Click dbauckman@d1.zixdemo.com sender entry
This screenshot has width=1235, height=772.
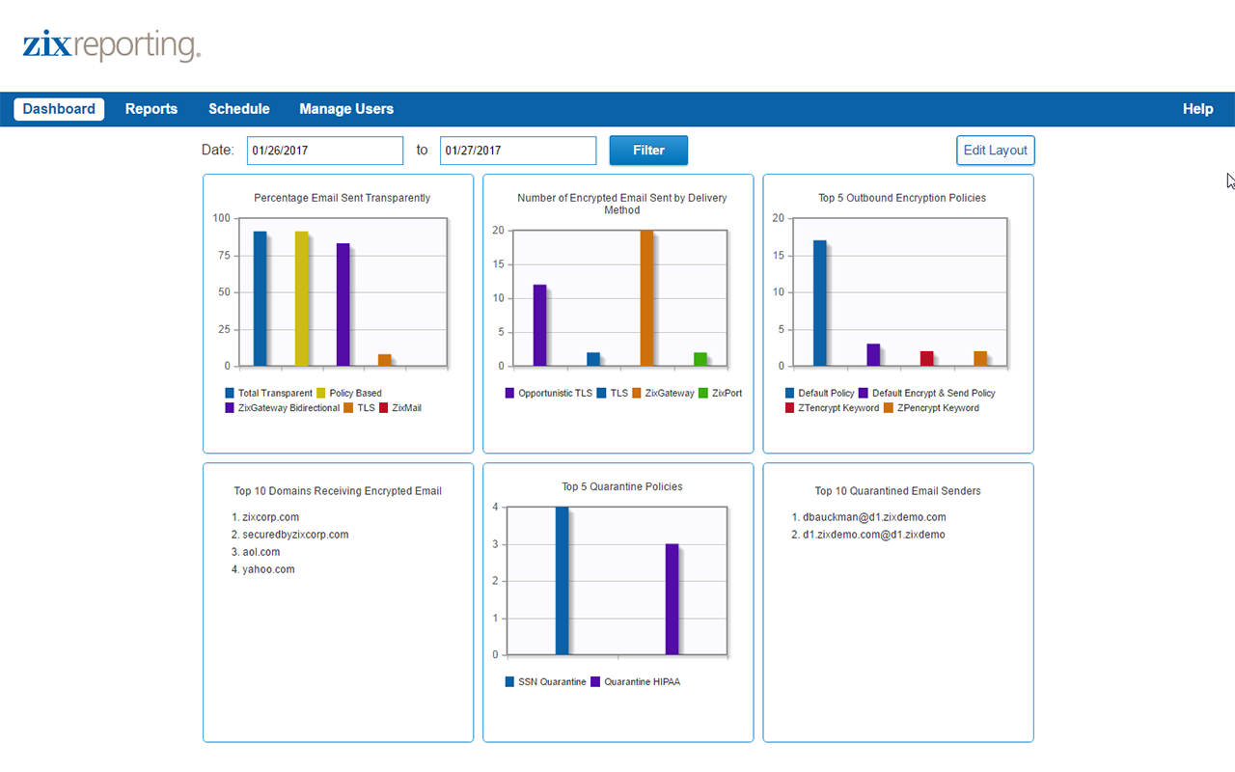pos(874,517)
